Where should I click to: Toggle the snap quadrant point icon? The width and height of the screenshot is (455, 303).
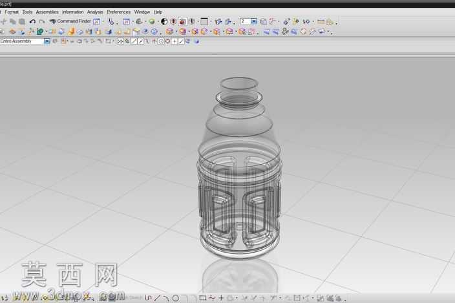[168, 41]
